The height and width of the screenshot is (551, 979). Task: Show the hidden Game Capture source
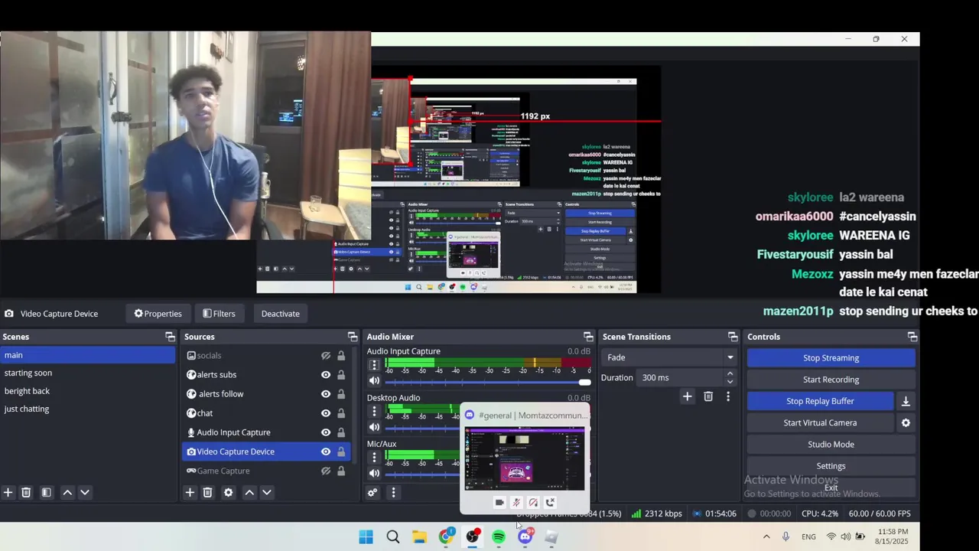[x=326, y=471]
